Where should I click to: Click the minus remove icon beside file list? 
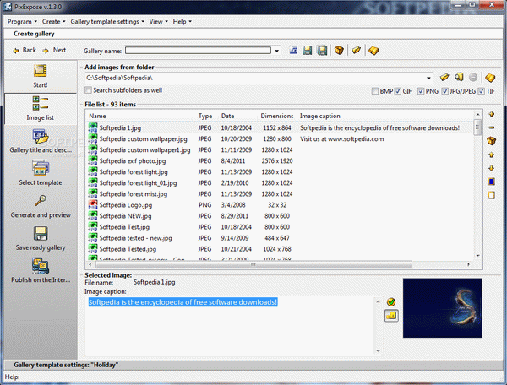pyautogui.click(x=492, y=127)
